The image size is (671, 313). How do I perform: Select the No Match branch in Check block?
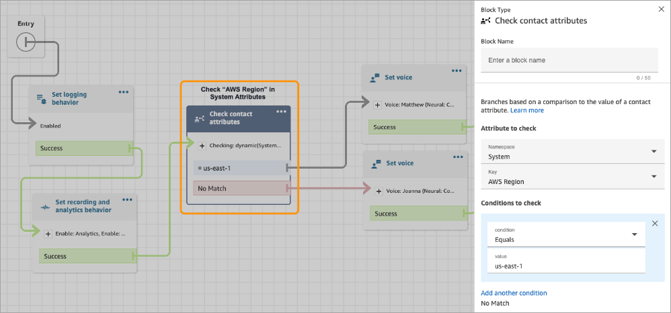point(241,189)
